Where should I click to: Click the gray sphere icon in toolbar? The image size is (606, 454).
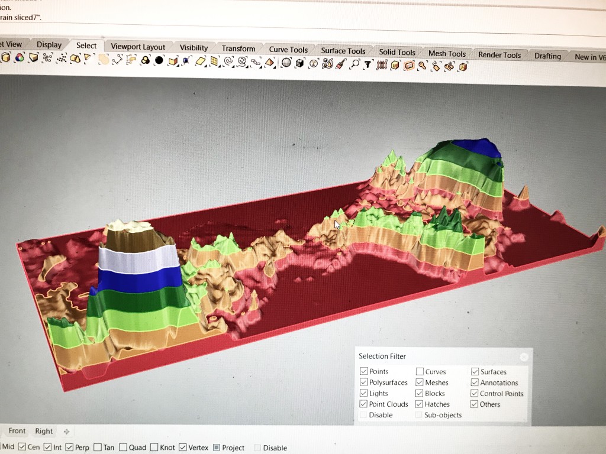point(286,63)
